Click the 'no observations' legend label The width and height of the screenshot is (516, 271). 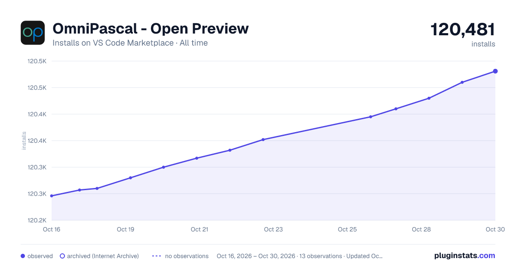coord(187,256)
